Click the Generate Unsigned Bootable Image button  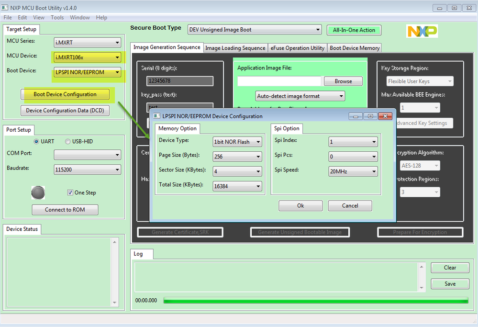pos(300,232)
